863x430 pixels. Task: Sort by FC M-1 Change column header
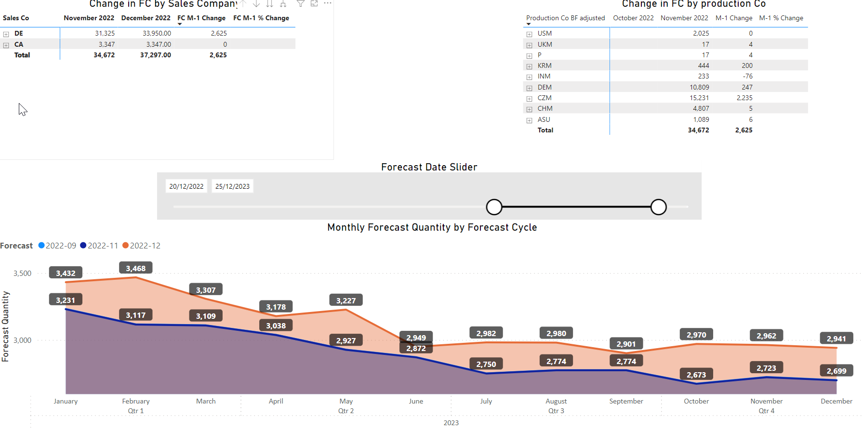pyautogui.click(x=201, y=18)
